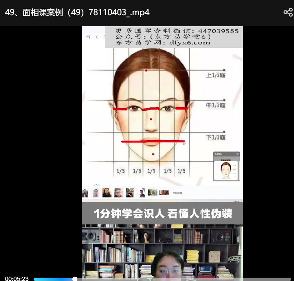Close the 鸟瞰图 bird's-eye preview panel
Viewport: 294px width, 281px height.
point(237,154)
